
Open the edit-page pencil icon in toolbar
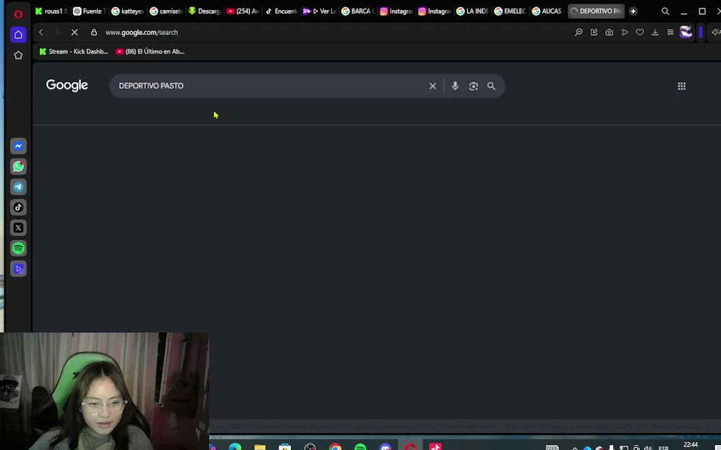tap(594, 32)
